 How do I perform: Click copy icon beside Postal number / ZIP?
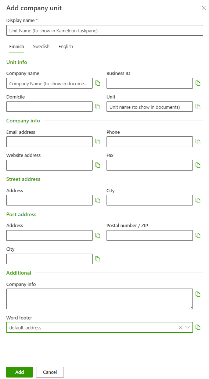pyautogui.click(x=198, y=235)
